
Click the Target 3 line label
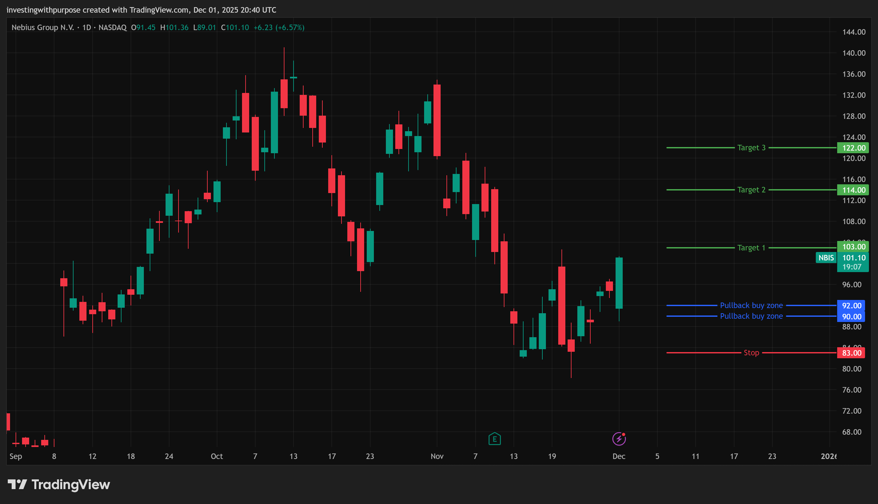(x=751, y=148)
